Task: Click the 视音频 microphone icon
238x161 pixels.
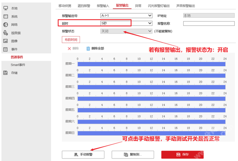Action: coord(5,33)
